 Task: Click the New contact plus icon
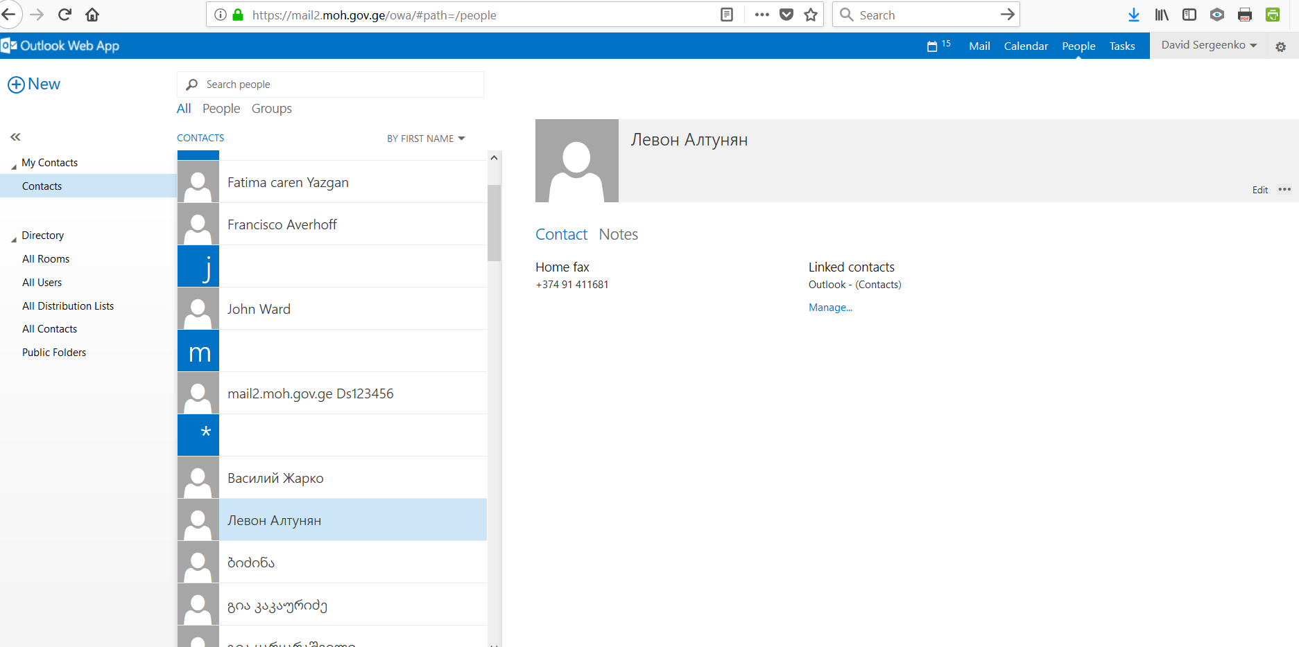tap(16, 85)
